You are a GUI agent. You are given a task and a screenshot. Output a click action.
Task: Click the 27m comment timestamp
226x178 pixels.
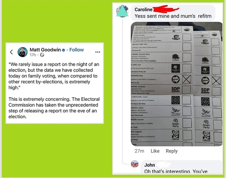pyautogui.click(x=139, y=151)
